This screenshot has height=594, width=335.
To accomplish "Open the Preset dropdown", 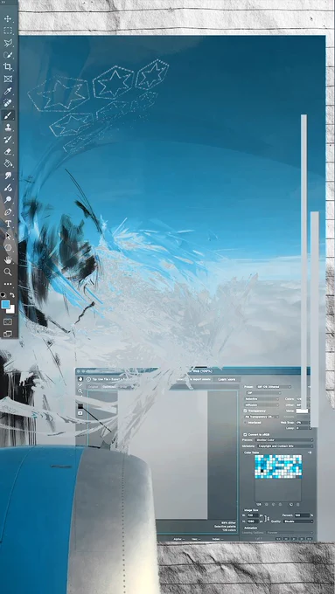I will [x=274, y=387].
